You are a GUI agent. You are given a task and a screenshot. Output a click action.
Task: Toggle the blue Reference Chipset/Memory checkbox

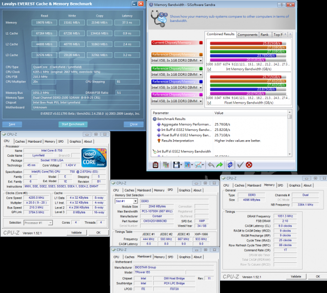pyautogui.click(x=201, y=82)
